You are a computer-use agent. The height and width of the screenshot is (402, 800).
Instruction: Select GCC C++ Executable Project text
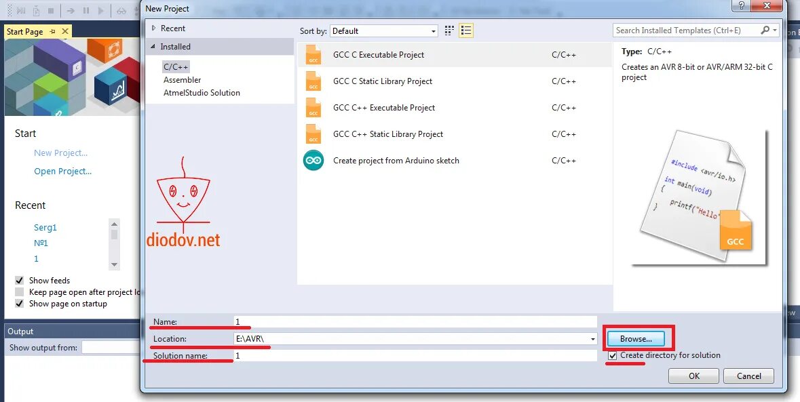(384, 108)
